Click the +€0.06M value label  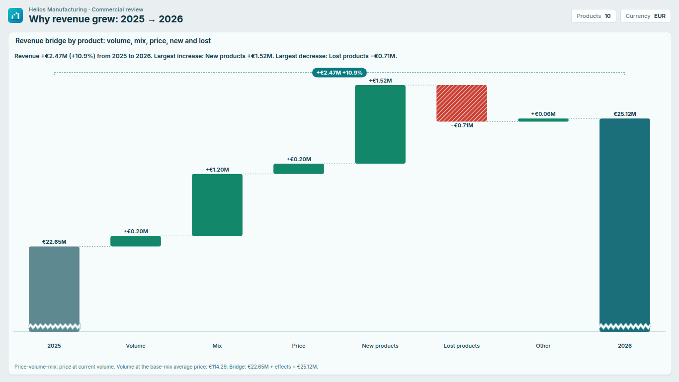click(x=543, y=114)
